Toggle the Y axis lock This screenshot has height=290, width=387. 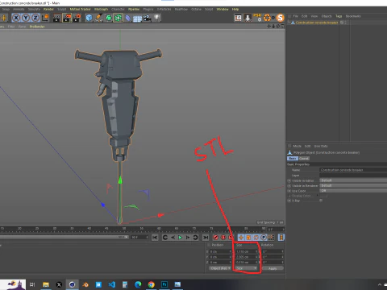(x=26, y=18)
